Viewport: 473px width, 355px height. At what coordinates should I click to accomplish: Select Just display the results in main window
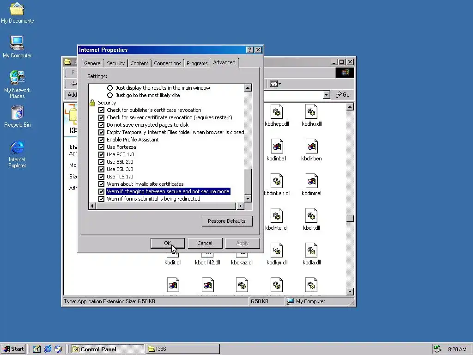[x=110, y=88]
